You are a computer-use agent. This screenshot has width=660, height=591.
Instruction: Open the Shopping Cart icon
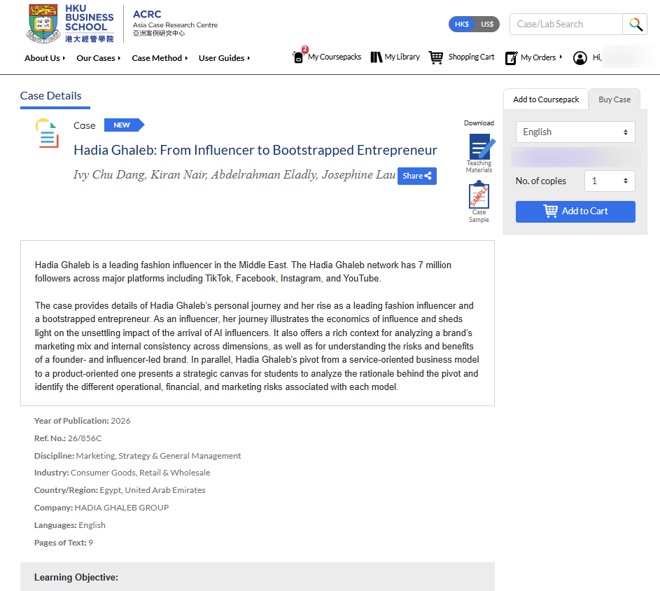point(435,57)
